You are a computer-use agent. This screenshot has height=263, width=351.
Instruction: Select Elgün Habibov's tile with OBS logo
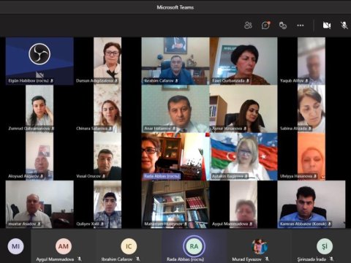(x=39, y=61)
